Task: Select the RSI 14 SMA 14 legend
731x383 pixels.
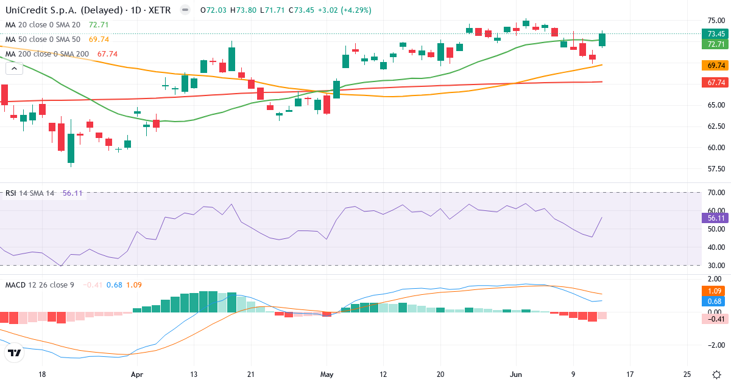Action: tap(44, 193)
